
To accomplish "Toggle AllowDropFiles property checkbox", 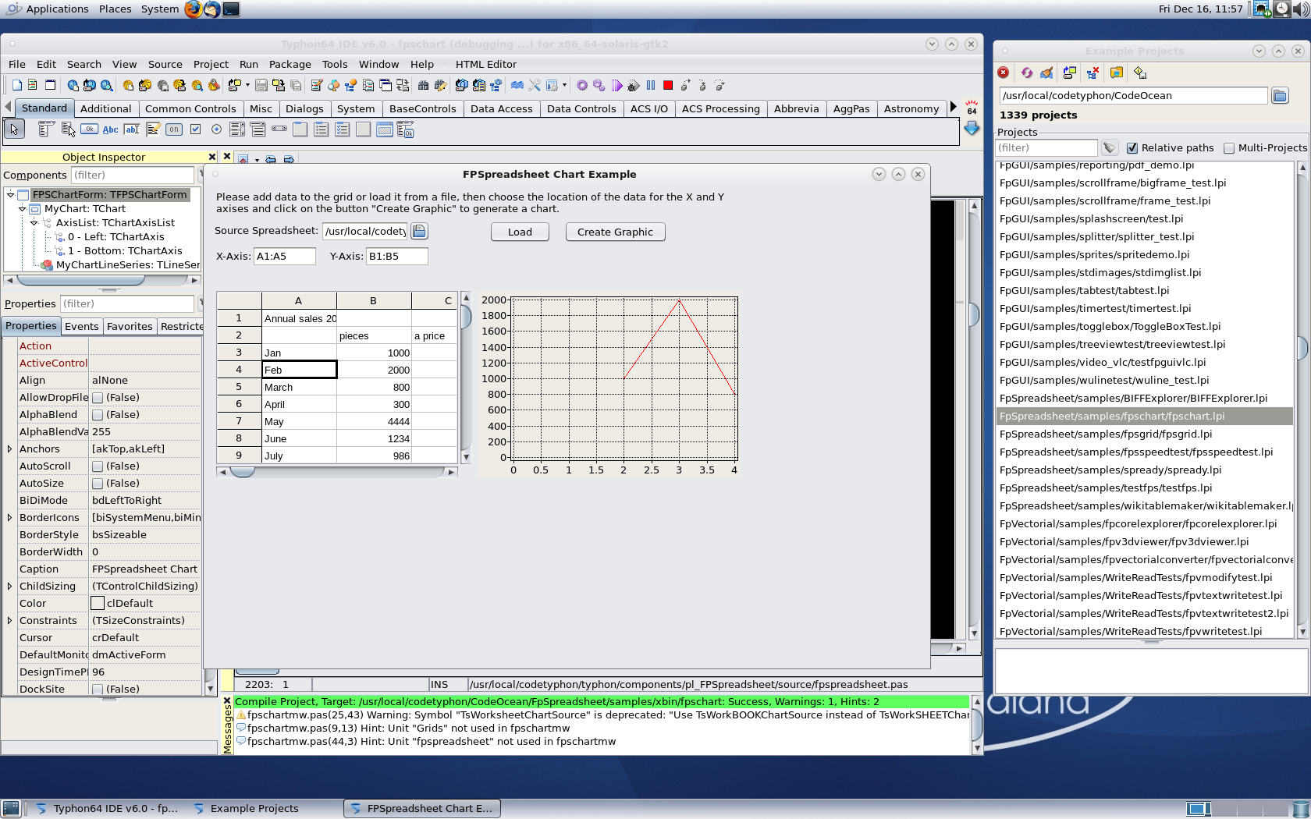I will pyautogui.click(x=98, y=398).
